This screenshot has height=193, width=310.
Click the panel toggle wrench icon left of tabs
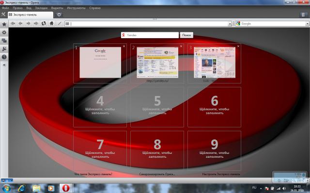coord(3,14)
